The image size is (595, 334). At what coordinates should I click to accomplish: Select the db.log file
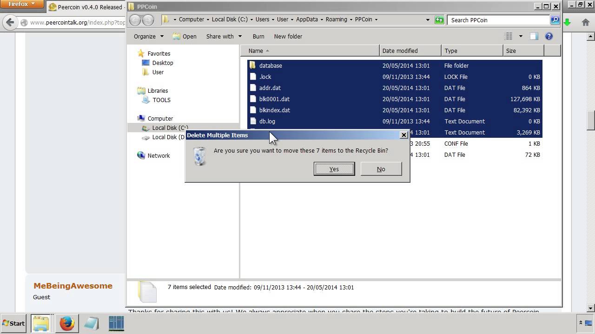[395, 121]
